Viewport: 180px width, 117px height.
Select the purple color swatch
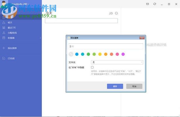point(123,54)
